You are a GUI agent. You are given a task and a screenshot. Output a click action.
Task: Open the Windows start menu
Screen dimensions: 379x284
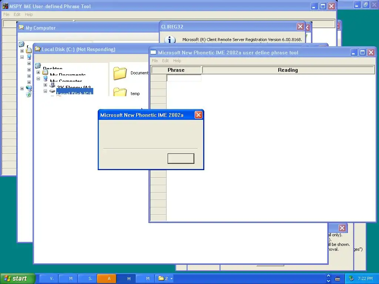[x=17, y=278]
